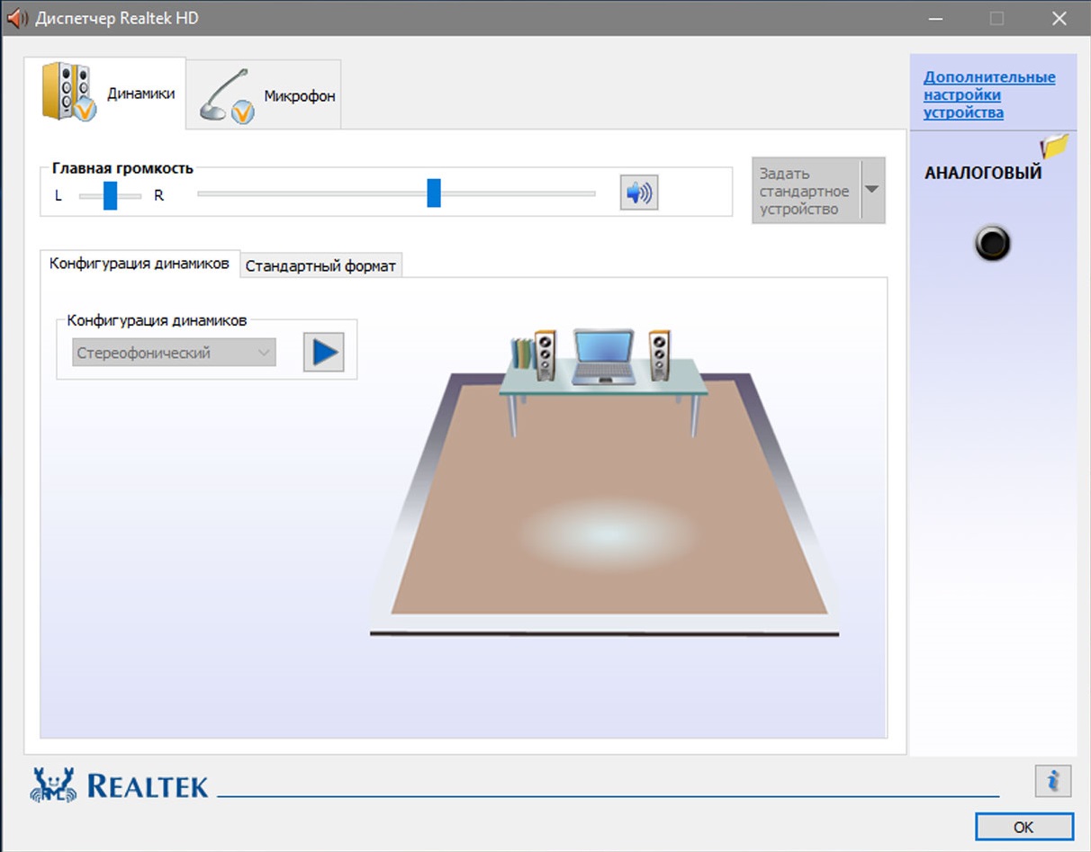The image size is (1091, 852).
Task: Open the Стандартный формат sub-tab
Action: point(320,265)
